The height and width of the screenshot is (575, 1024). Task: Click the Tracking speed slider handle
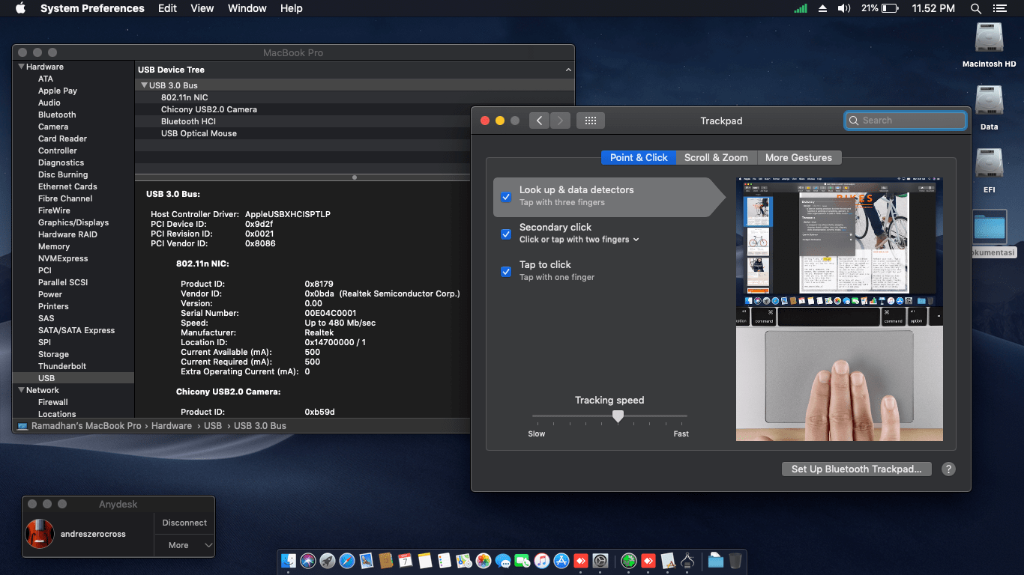(618, 416)
